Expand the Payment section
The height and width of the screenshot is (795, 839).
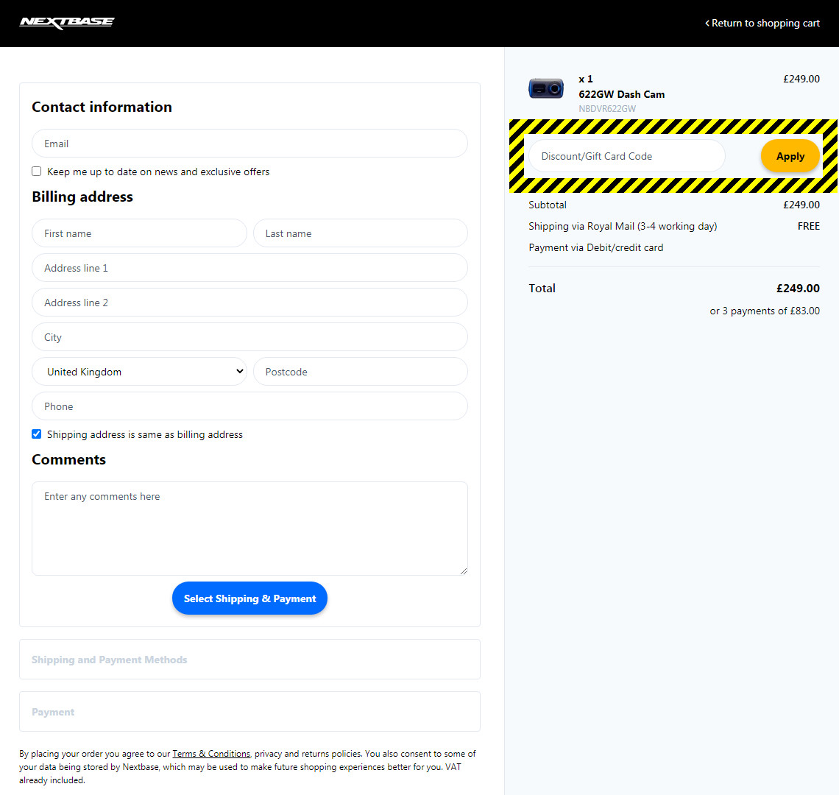click(x=249, y=711)
